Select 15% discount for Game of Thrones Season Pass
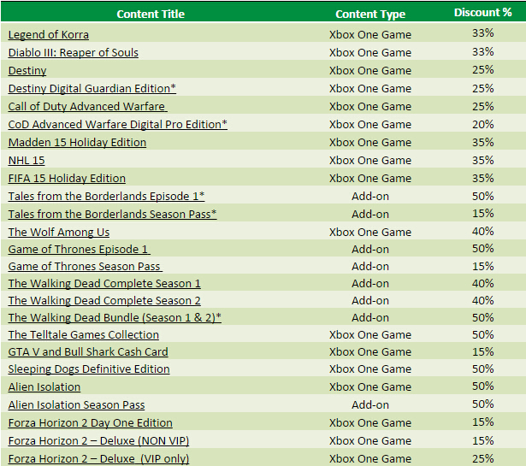 pyautogui.click(x=482, y=267)
